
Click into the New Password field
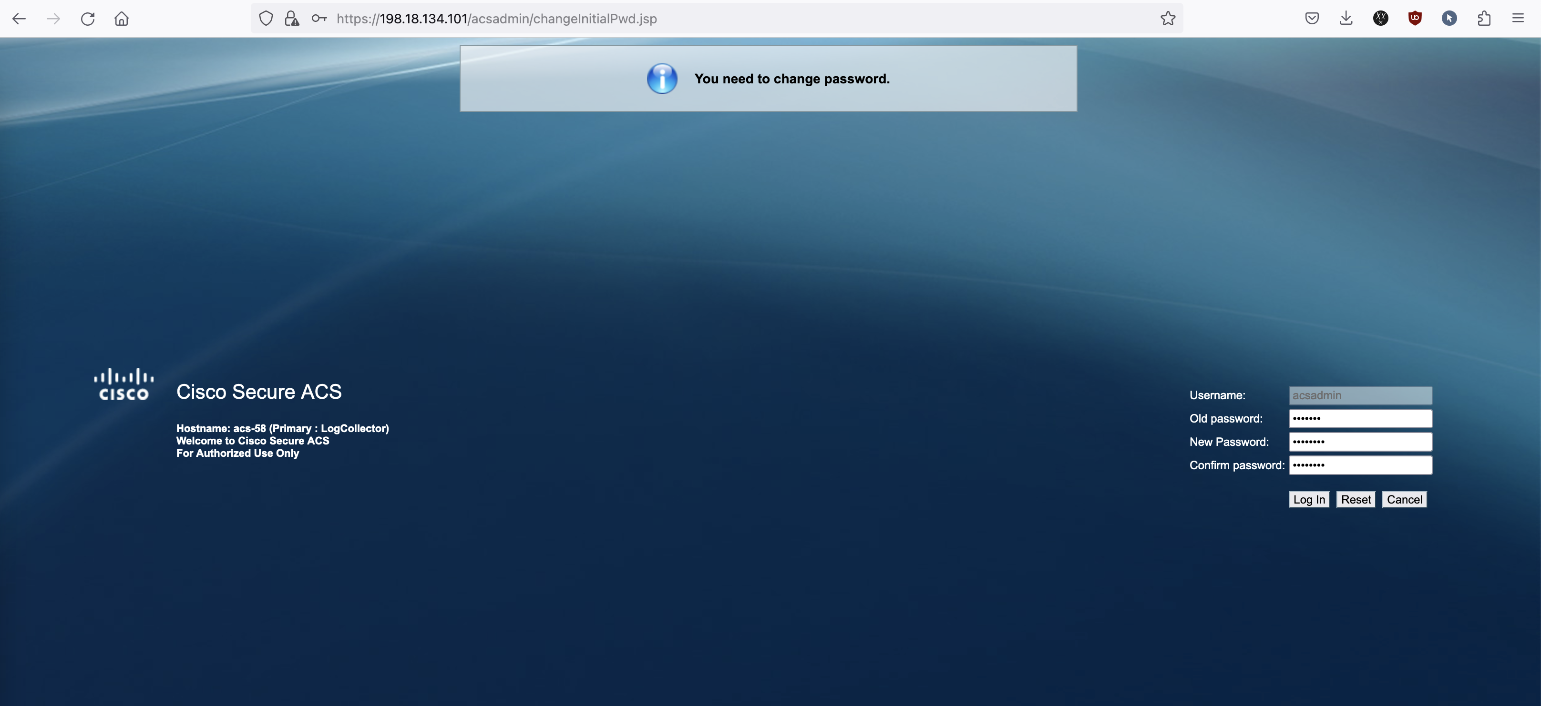[x=1360, y=442]
